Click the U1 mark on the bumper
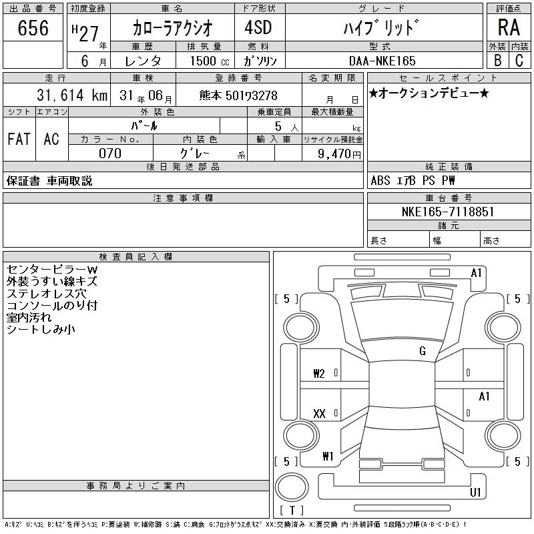Viewport: 534px width, 534px height. [x=475, y=492]
